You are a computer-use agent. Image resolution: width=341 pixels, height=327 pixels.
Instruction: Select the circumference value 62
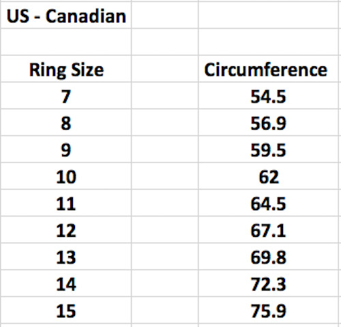coord(268,176)
